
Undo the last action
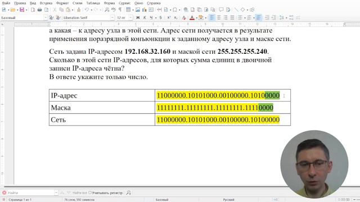click(87, 10)
